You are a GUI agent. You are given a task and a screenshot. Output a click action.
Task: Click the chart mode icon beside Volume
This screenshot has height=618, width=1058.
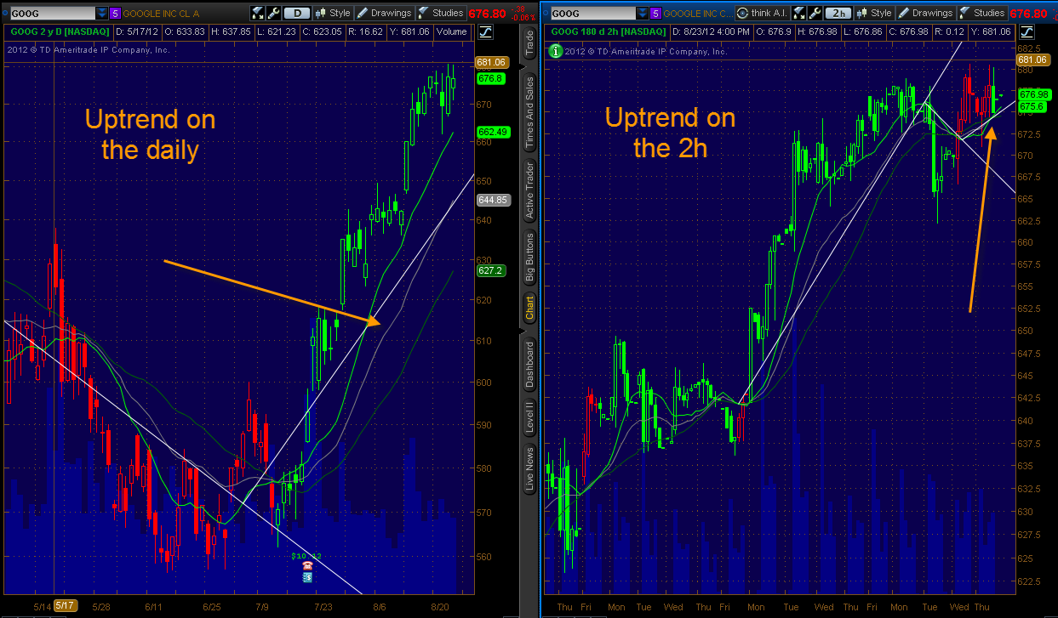click(485, 31)
